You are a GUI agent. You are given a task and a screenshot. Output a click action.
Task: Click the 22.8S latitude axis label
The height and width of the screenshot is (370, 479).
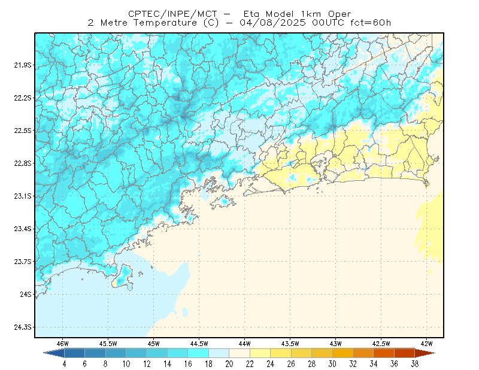point(23,163)
